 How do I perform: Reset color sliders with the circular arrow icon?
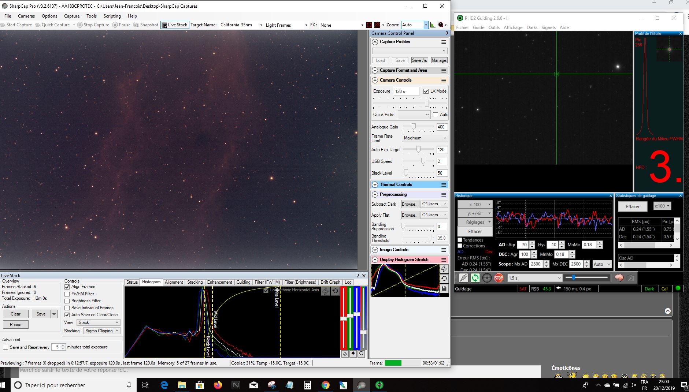click(x=361, y=354)
